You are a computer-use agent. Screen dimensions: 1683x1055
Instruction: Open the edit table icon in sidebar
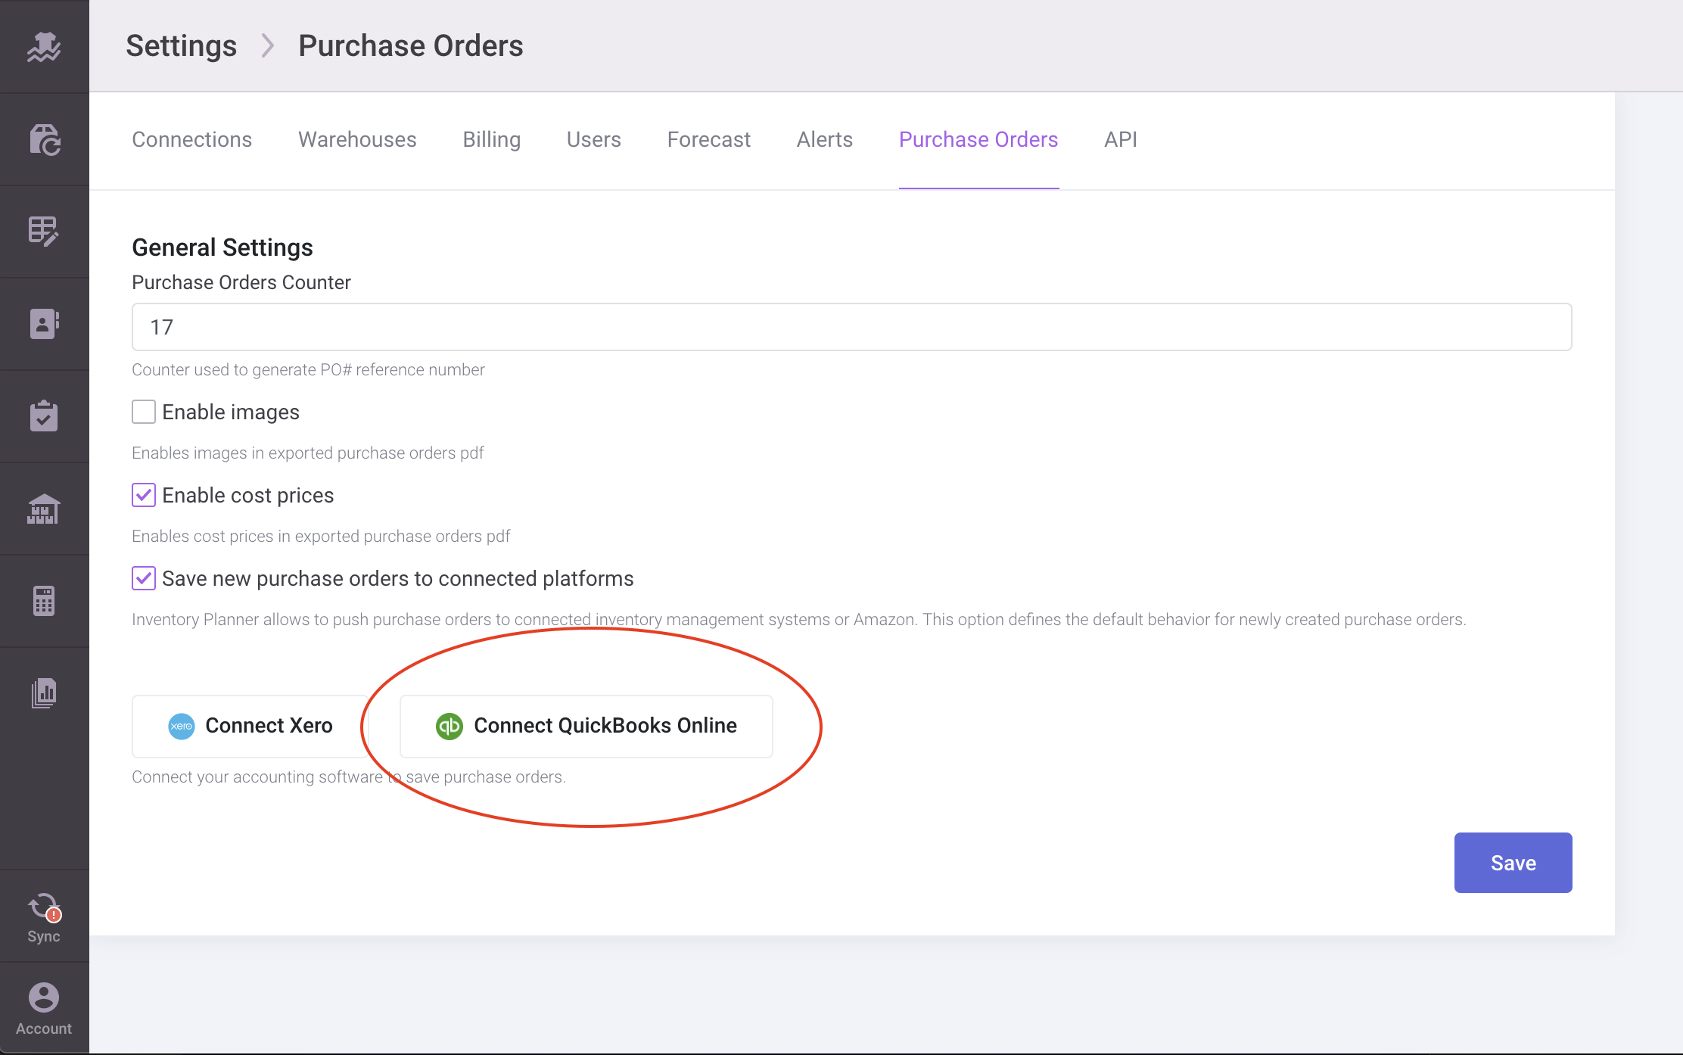(44, 232)
